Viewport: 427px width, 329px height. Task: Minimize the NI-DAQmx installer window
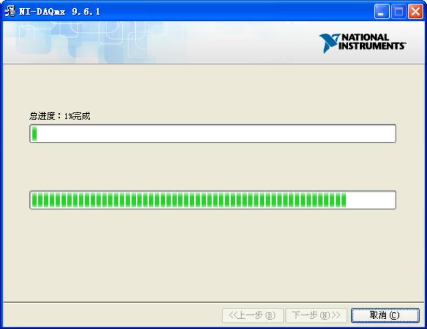point(381,11)
